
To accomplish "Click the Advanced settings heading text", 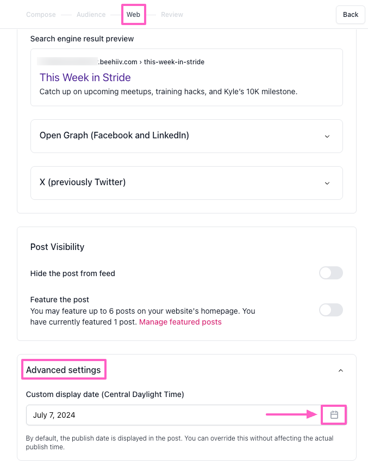I will (x=64, y=370).
